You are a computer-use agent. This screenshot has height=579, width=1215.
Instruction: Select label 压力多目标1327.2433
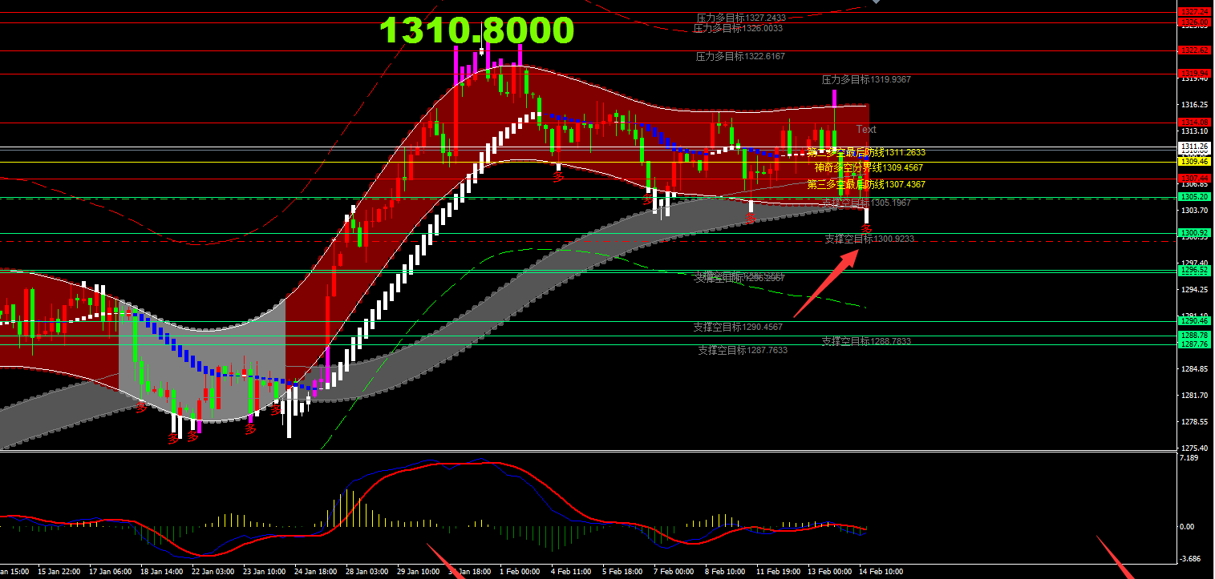(741, 17)
